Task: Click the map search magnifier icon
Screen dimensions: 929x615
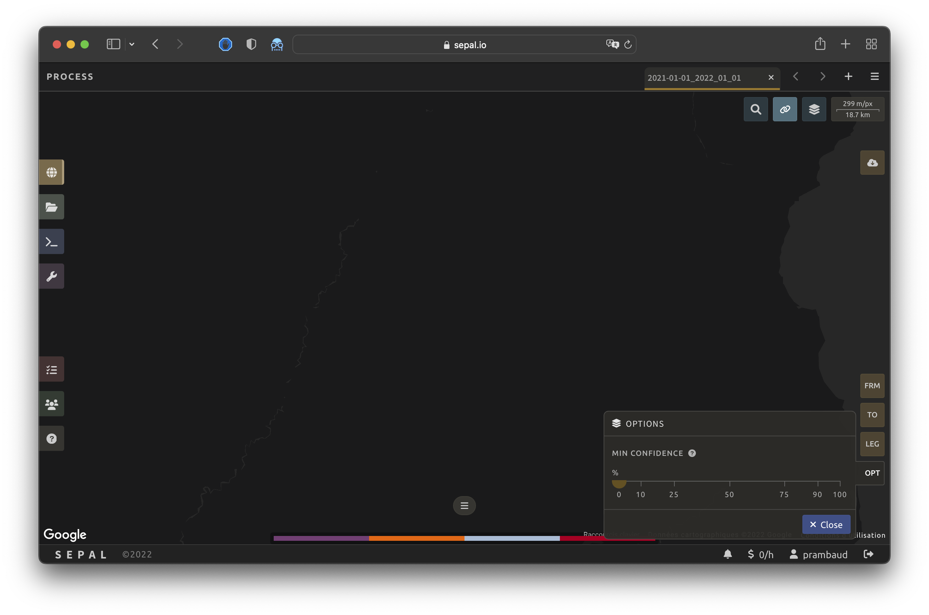Action: [x=756, y=109]
